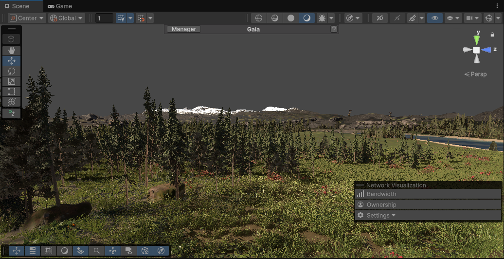The width and height of the screenshot is (504, 259).
Task: Select the Rotate tool
Action: pos(12,71)
